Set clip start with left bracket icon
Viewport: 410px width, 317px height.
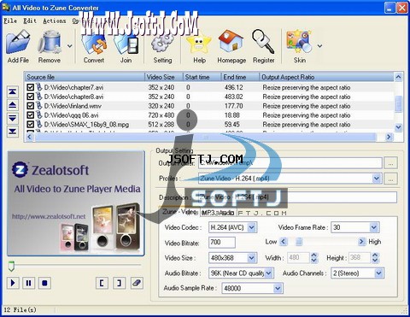click(x=102, y=283)
